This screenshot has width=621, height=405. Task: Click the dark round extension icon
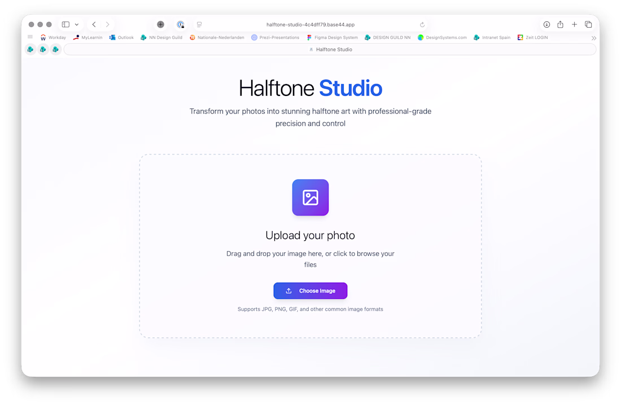pos(160,25)
